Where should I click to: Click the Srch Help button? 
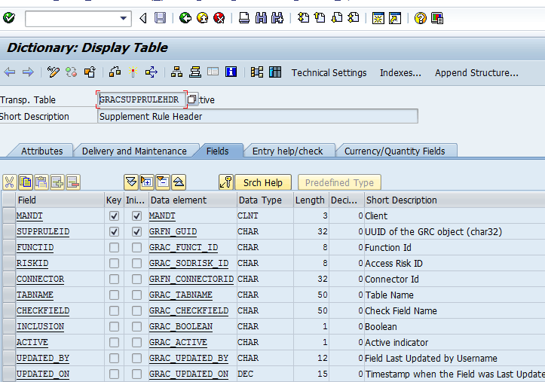(263, 182)
